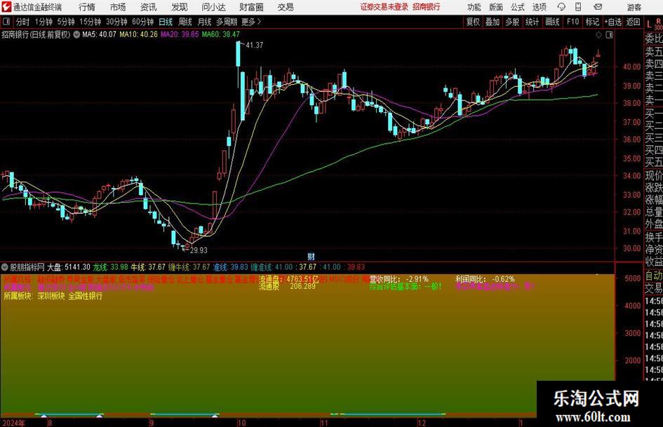
Task: Click the 招商银行 link in the title bar
Action: (x=427, y=7)
